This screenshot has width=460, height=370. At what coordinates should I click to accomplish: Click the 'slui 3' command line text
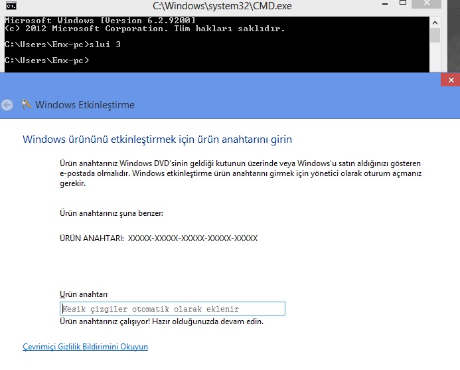(105, 45)
